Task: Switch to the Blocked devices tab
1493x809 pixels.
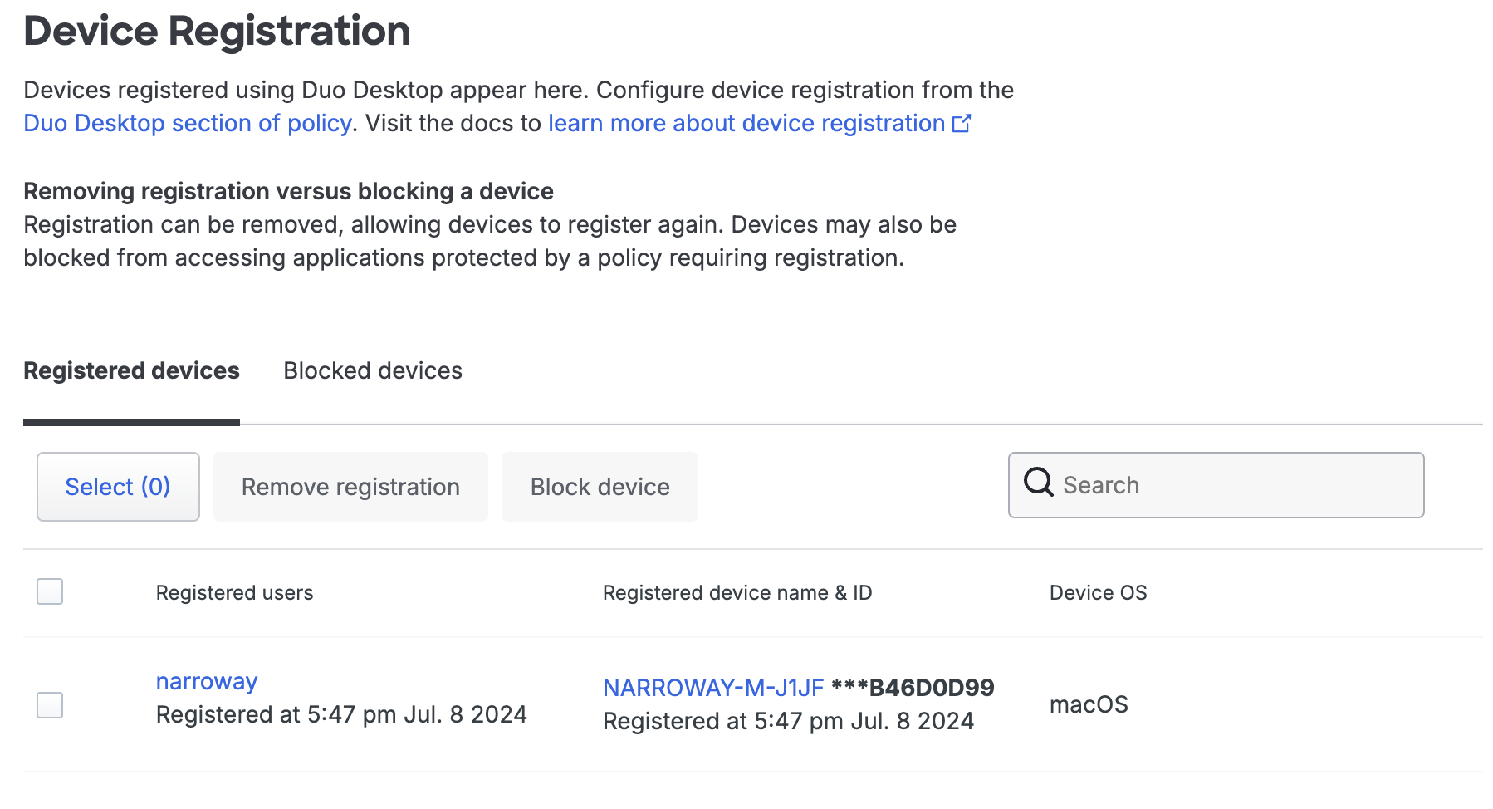Action: coord(373,370)
